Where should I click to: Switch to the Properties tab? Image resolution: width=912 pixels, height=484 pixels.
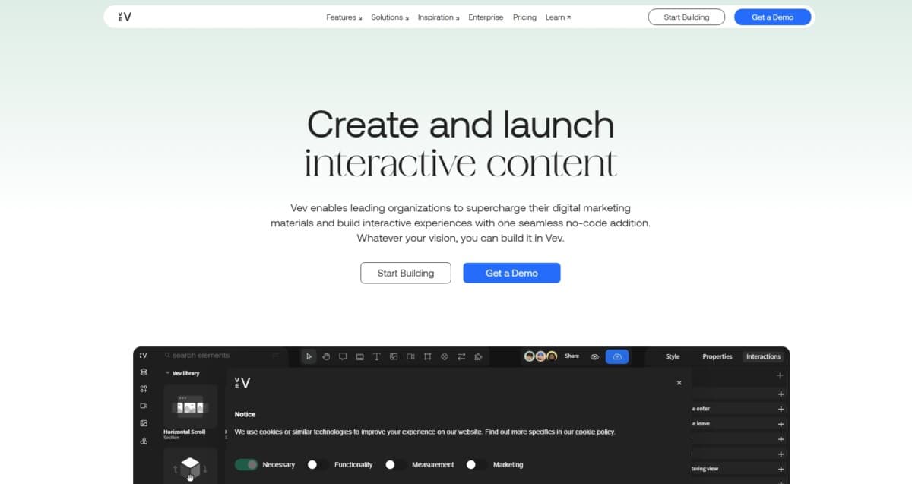[717, 356]
